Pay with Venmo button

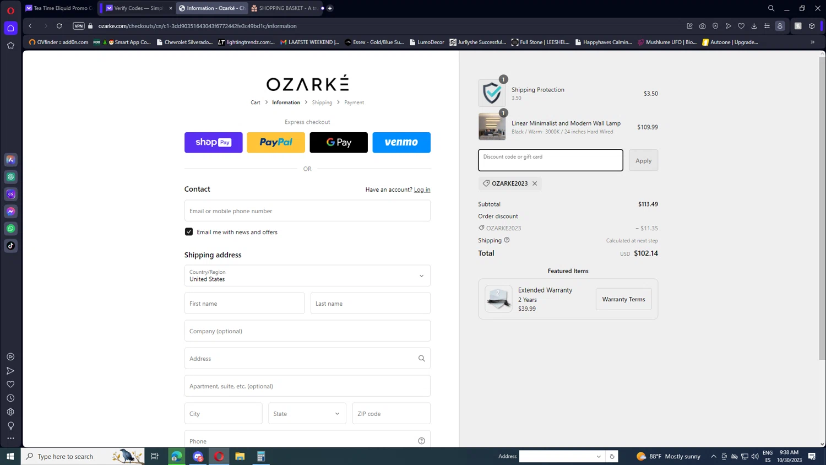(x=401, y=142)
